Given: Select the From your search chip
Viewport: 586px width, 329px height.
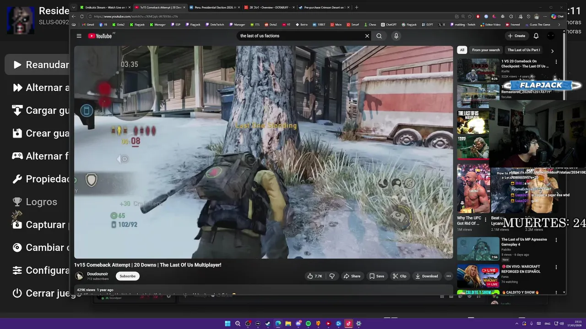Looking at the screenshot, I should tap(486, 50).
